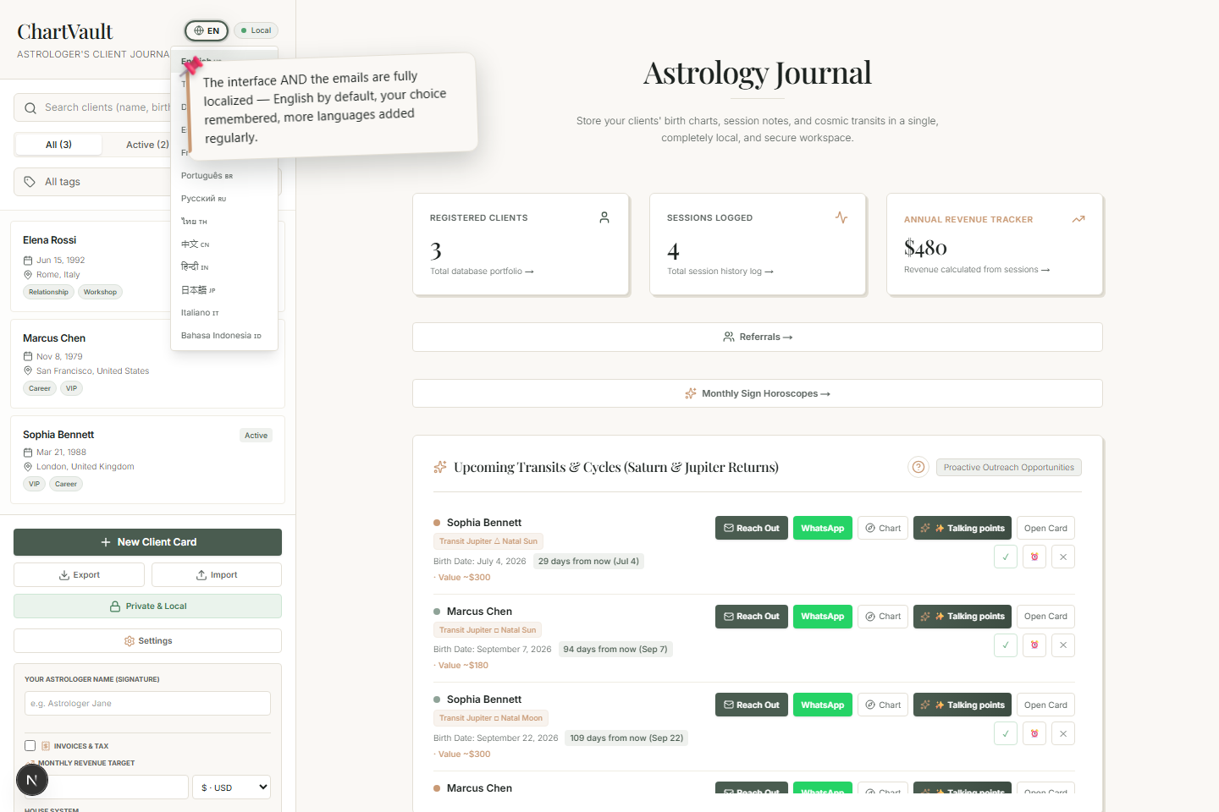
Task: Open the Sophia Bennett client card in sidebar
Action: pos(147,460)
